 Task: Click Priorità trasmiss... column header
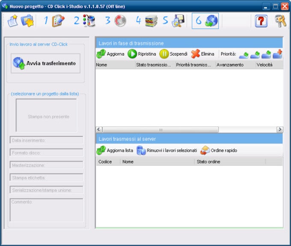(x=196, y=65)
